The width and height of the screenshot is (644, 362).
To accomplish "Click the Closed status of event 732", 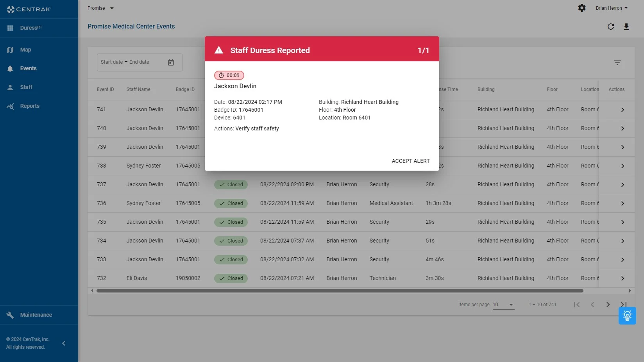I will click(x=231, y=278).
